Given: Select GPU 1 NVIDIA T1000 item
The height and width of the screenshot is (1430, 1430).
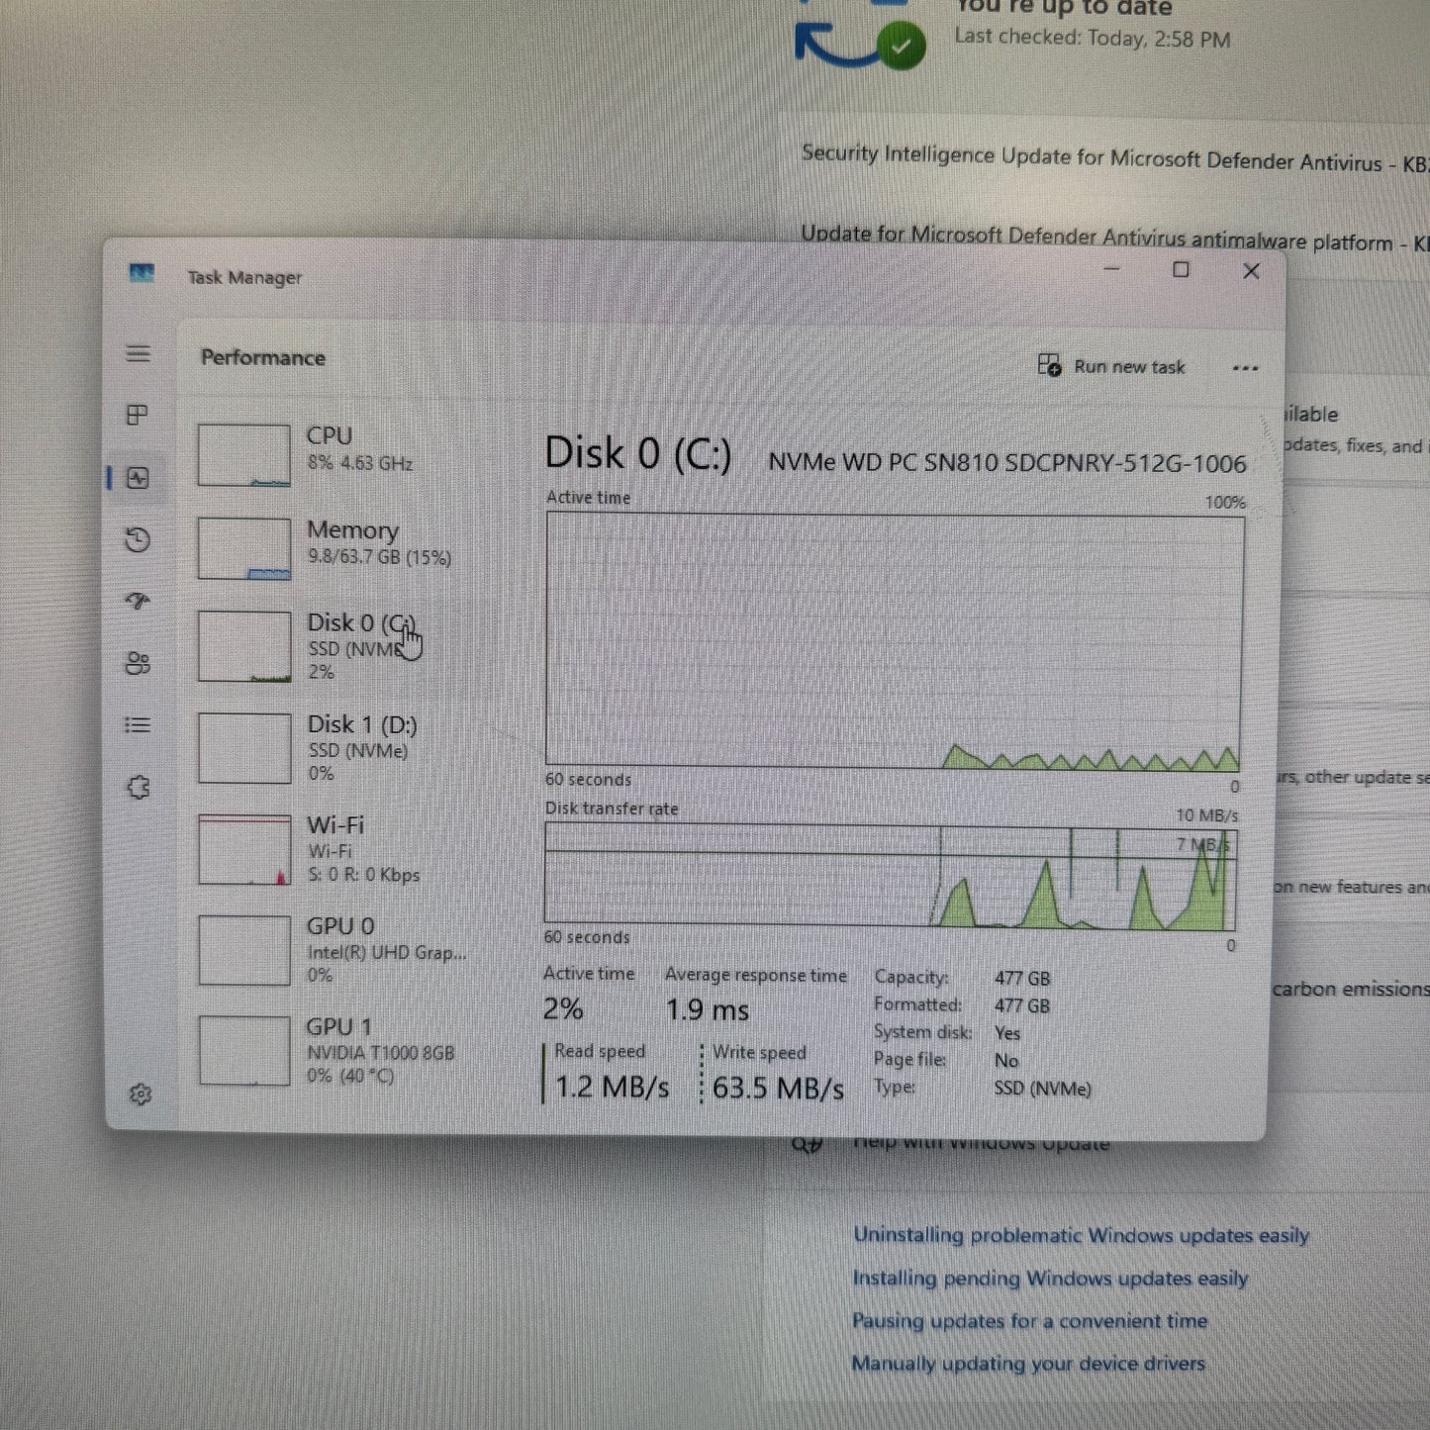Looking at the screenshot, I should [x=336, y=1050].
